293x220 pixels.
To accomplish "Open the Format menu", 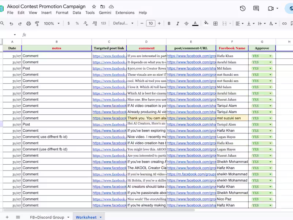I will [62, 13].
